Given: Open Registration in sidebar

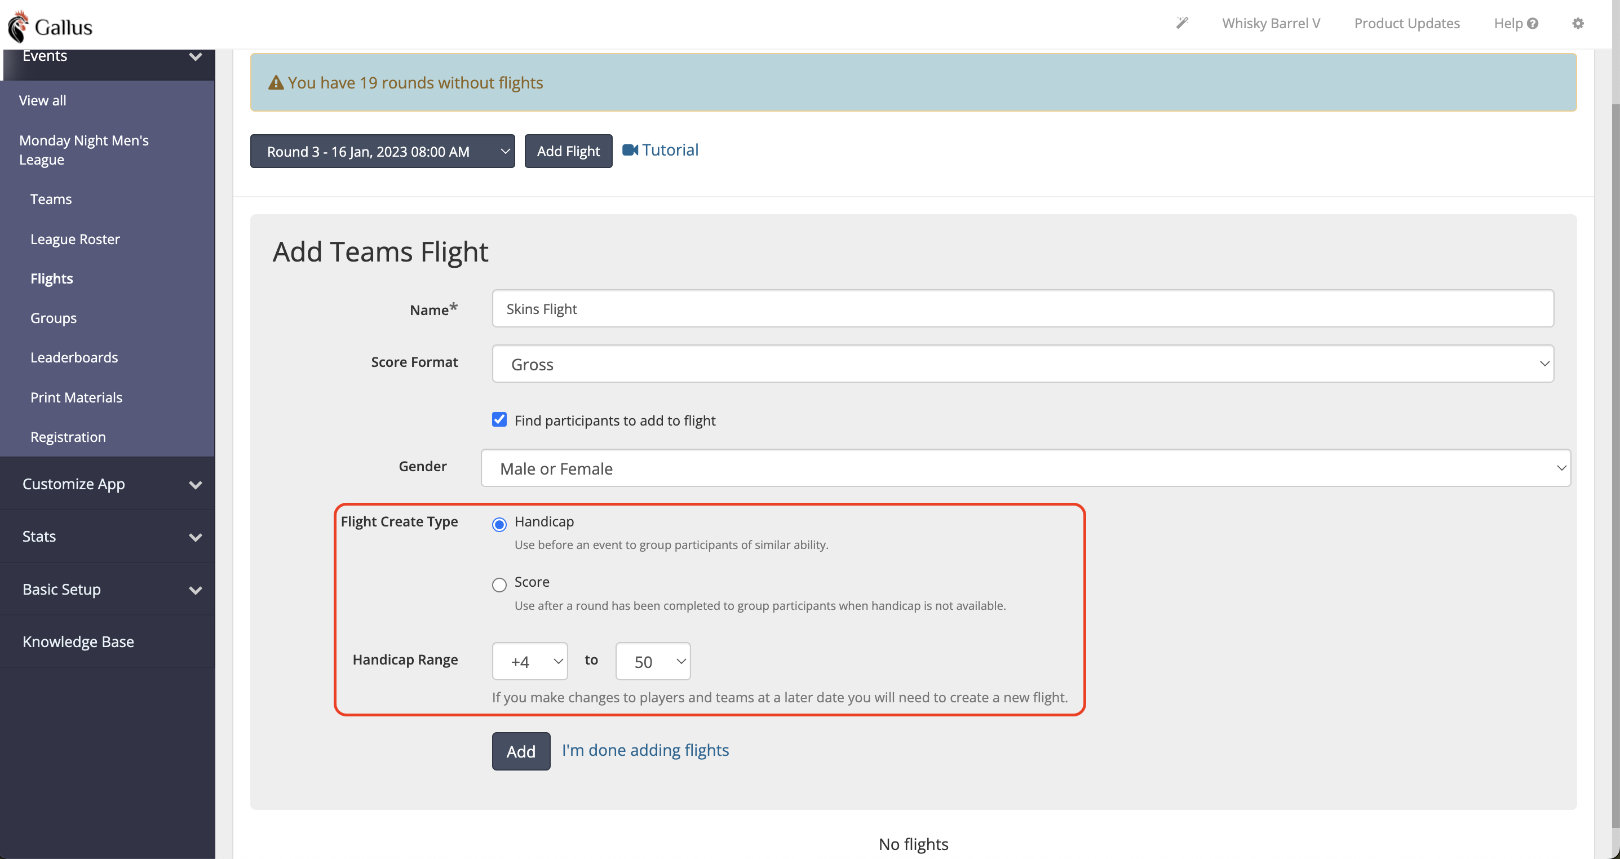Looking at the screenshot, I should [x=68, y=436].
